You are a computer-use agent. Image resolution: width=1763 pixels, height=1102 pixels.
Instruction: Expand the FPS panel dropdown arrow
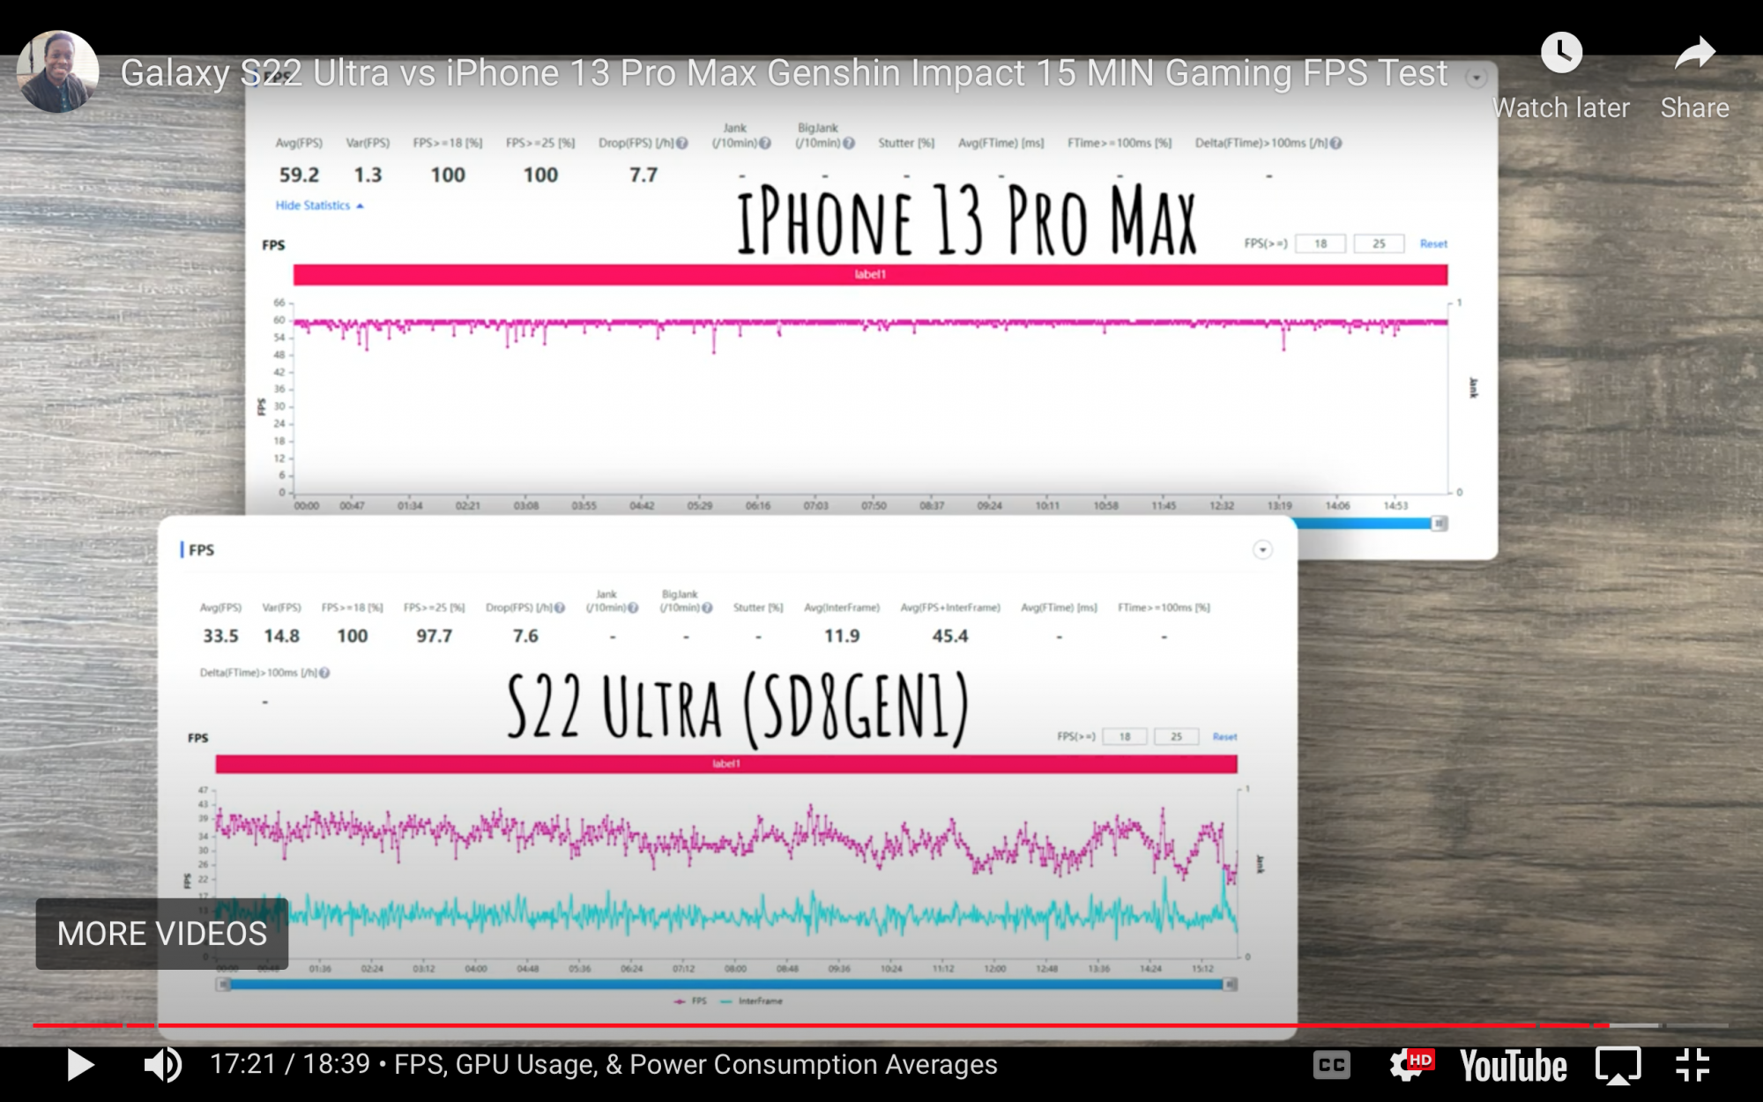coord(1262,550)
